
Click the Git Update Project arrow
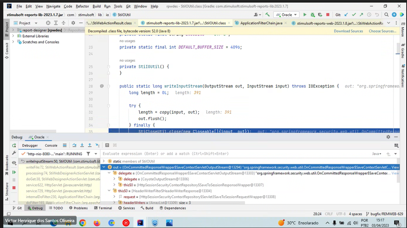(x=346, y=15)
